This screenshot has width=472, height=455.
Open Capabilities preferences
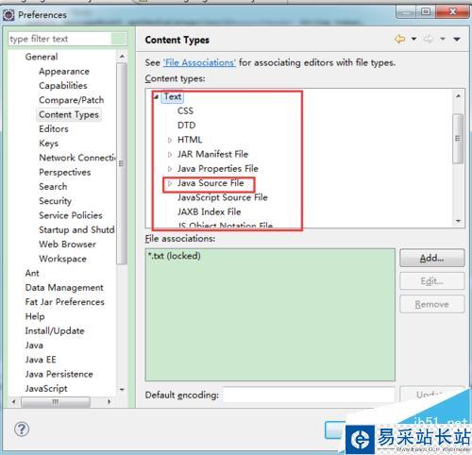point(63,86)
